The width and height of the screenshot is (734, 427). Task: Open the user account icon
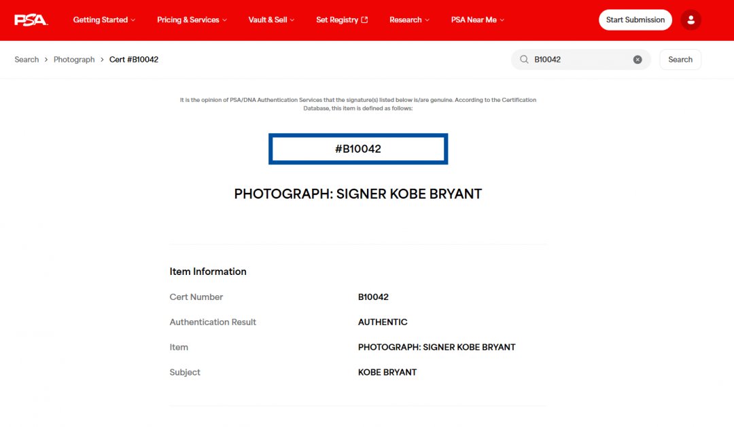(691, 20)
